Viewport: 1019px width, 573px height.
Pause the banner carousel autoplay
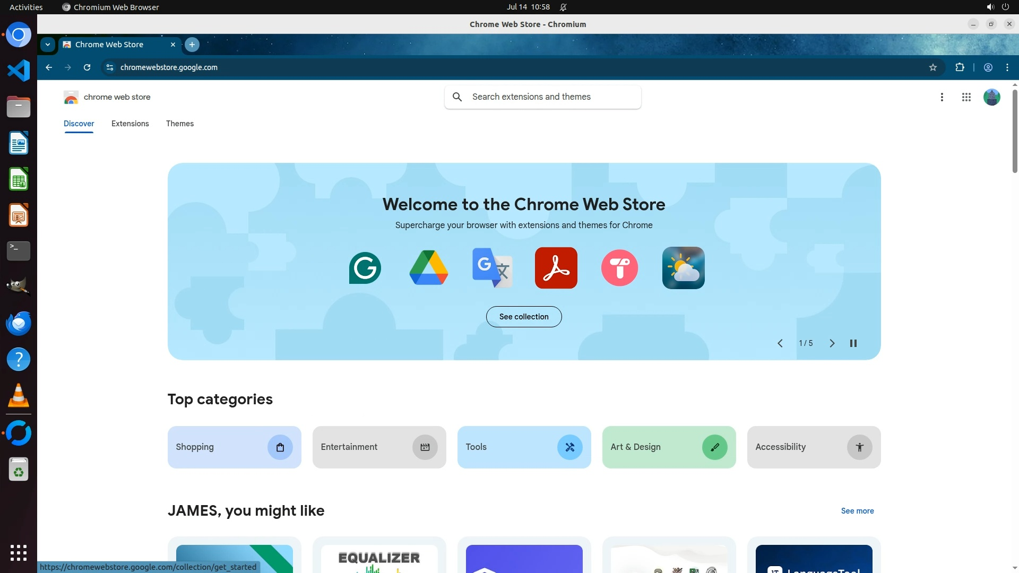point(853,343)
